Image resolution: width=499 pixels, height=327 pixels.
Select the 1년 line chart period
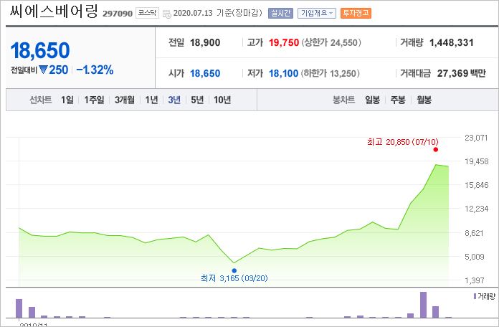click(151, 100)
